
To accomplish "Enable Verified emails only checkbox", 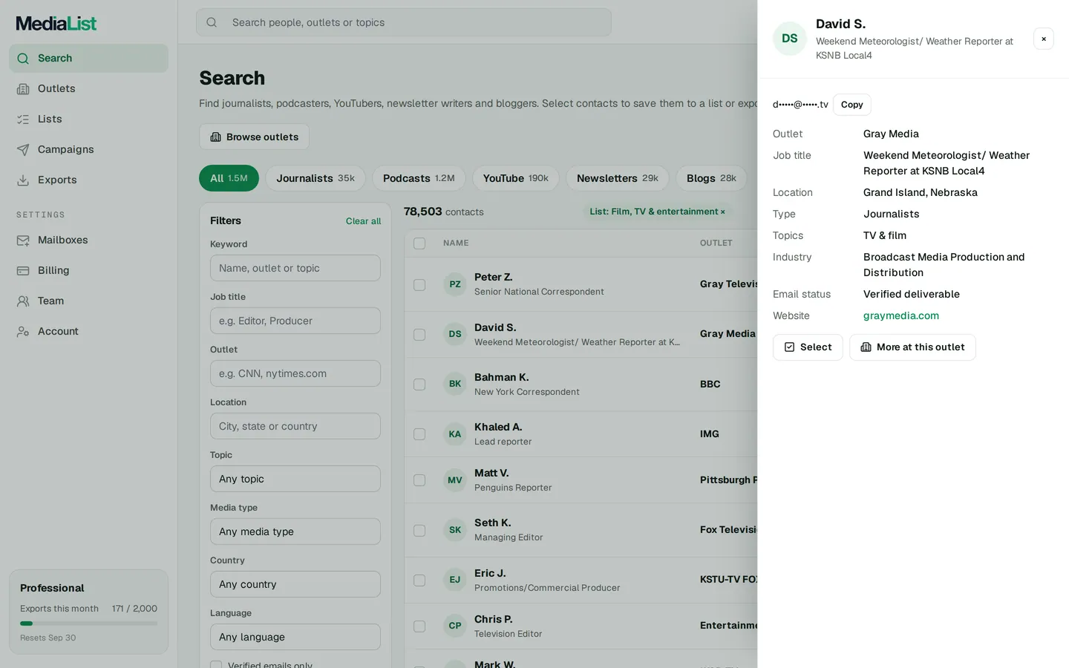I will point(216,665).
